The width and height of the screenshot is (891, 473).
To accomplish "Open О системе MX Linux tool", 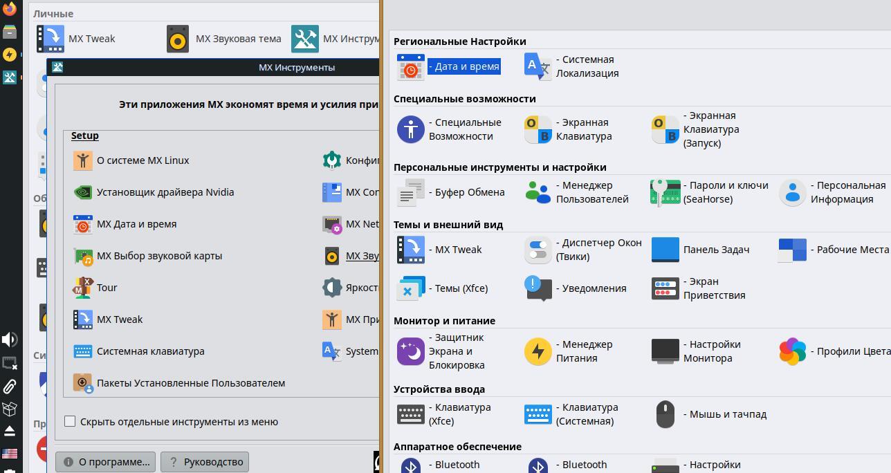I will tap(131, 160).
